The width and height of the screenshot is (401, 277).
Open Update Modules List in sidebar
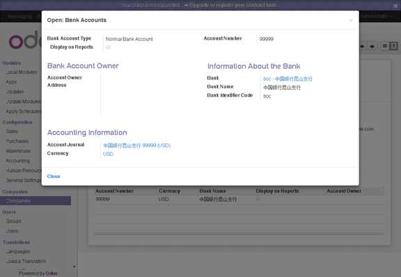(x=23, y=102)
